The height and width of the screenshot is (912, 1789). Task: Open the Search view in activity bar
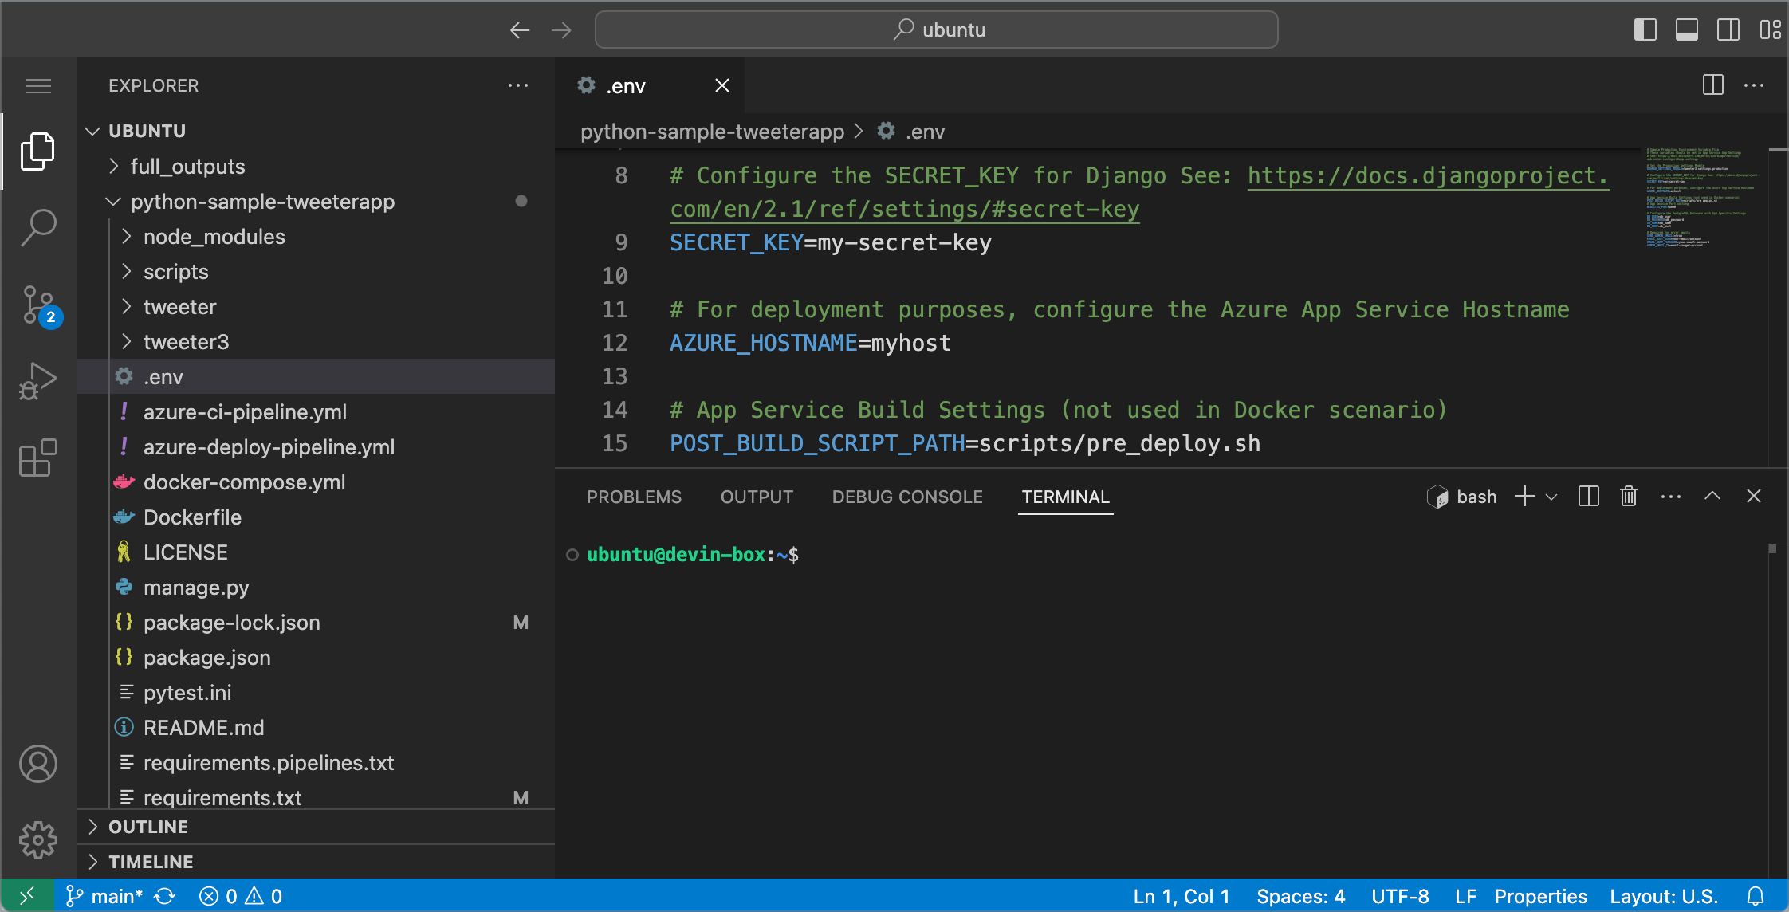(37, 228)
